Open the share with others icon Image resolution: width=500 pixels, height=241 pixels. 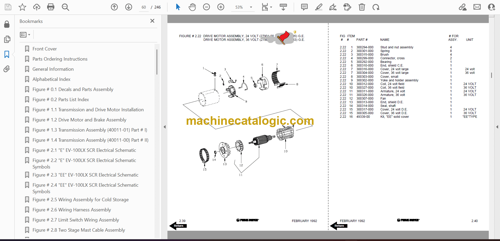tap(491, 7)
